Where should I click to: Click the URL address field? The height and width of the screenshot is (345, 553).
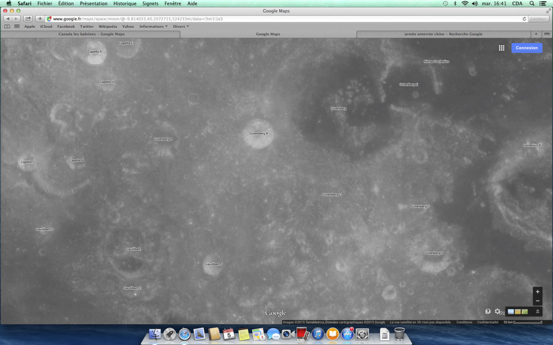[x=287, y=19]
